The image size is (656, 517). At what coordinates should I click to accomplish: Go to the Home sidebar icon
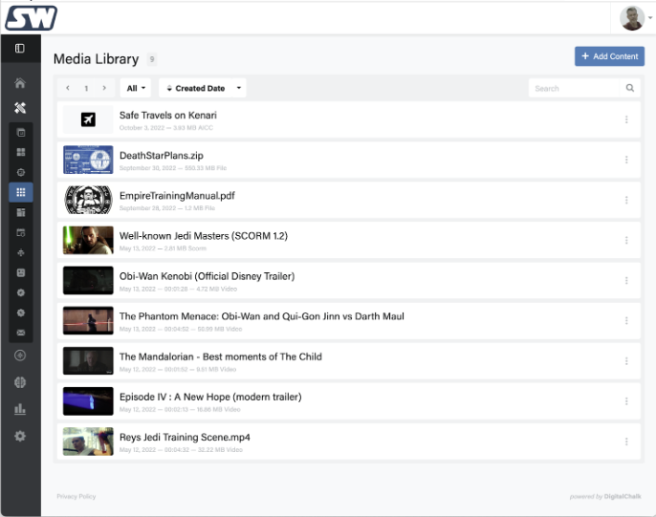click(20, 84)
